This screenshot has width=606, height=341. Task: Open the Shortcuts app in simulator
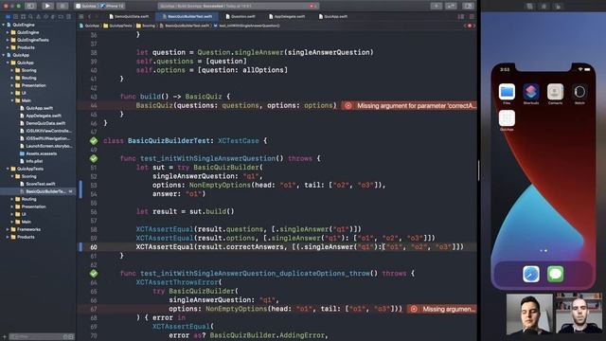(531, 92)
